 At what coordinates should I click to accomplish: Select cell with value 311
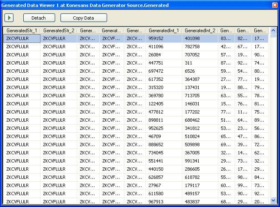(200, 63)
